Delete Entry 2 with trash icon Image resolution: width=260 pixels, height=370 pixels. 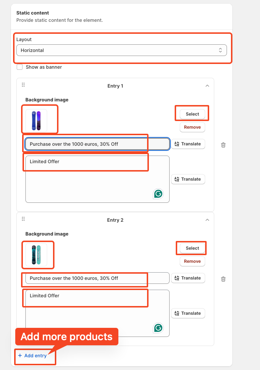[x=223, y=279]
